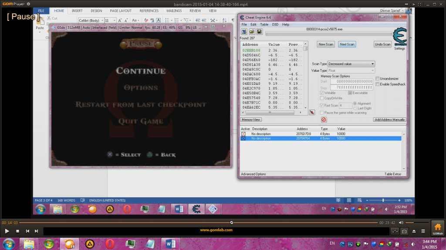Toggle the Writable checkbox
Viewport: 446px width, 250px height.
coord(322,93)
